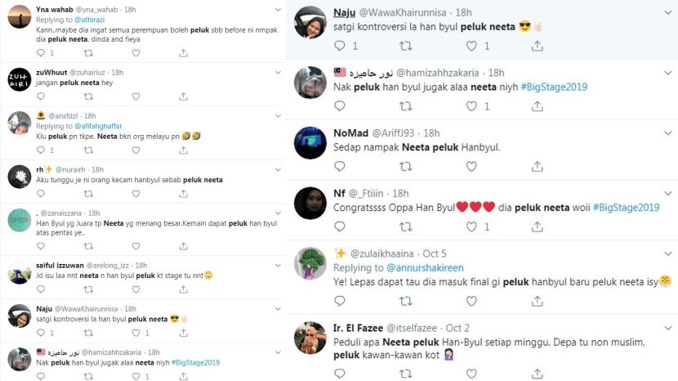Share the @ansfdzl tweet
The image size is (678, 381).
pos(183,150)
